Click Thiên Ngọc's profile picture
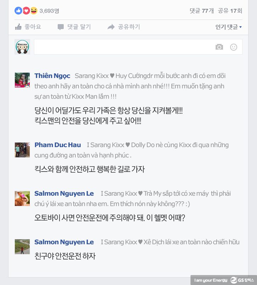 [22, 80]
